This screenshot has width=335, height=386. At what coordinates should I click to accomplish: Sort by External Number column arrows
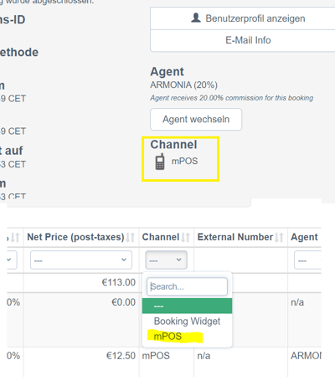coord(279,237)
